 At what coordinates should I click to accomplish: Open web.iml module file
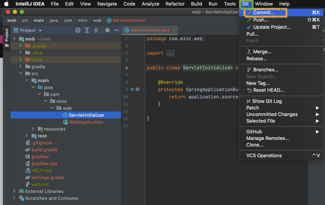click(x=40, y=184)
